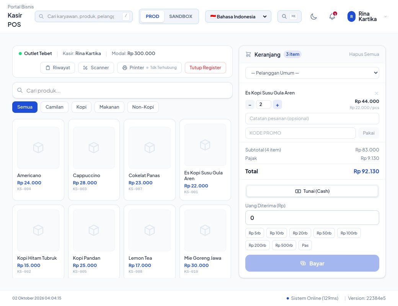Choose the Rp 100rb quick amount
The width and height of the screenshot is (398, 306).
click(349, 233)
